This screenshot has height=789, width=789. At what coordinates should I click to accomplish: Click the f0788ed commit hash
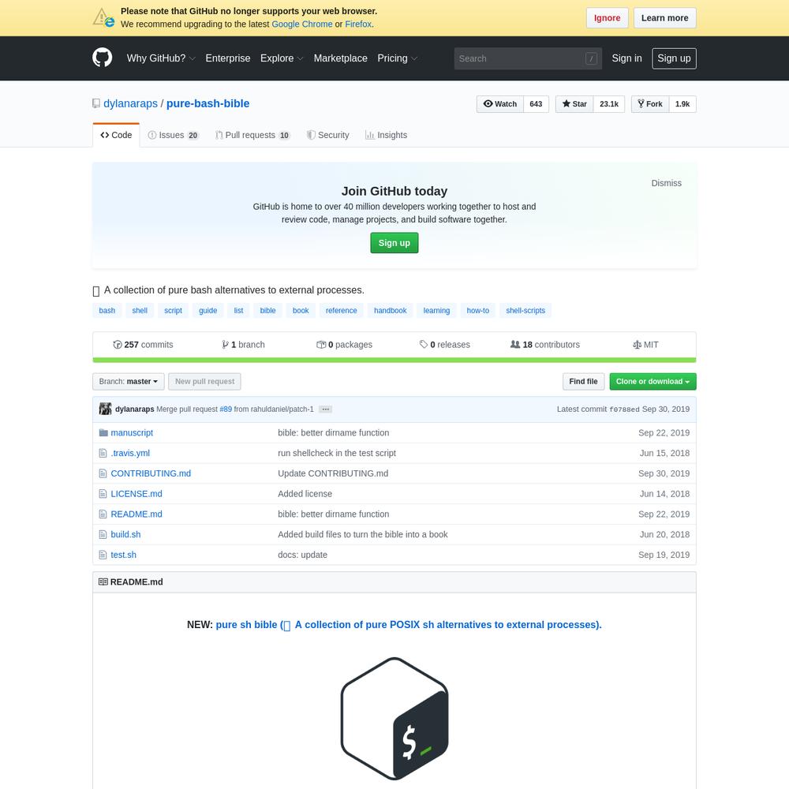[x=624, y=409]
